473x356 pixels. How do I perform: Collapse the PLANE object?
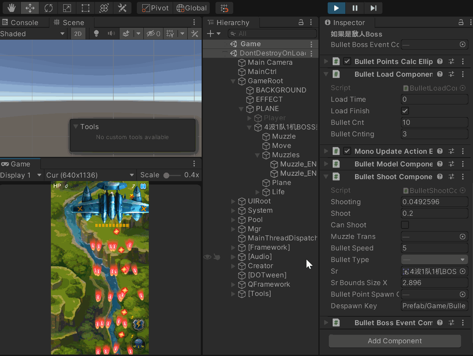tap(241, 109)
